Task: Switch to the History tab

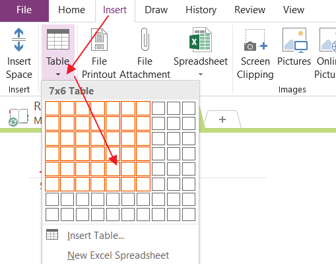Action: click(201, 10)
